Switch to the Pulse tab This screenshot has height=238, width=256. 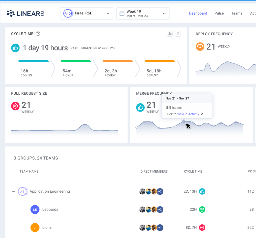219,13
